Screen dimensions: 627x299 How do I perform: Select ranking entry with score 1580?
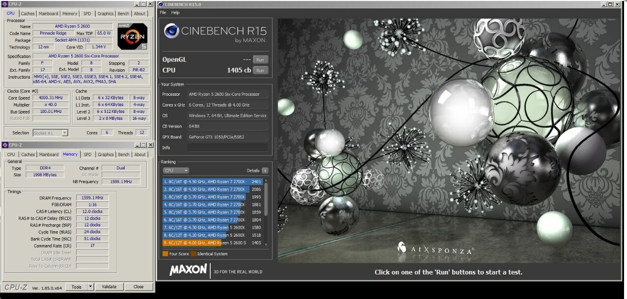coord(213,227)
